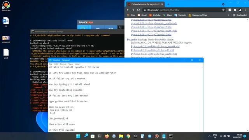Open the YouTube bookmark
249x140 pixels.
pyautogui.click(x=155, y=15)
